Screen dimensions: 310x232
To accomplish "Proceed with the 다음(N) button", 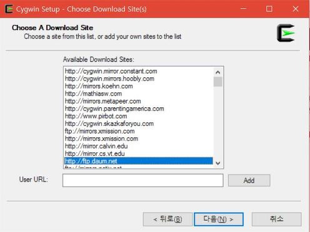I will [219, 219].
